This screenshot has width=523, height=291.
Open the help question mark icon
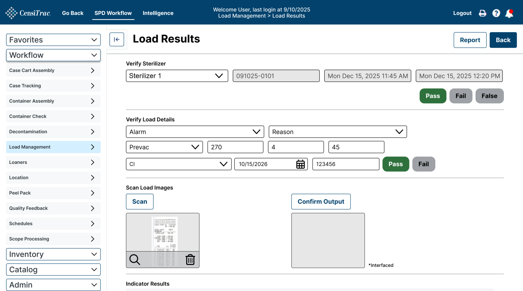point(496,13)
